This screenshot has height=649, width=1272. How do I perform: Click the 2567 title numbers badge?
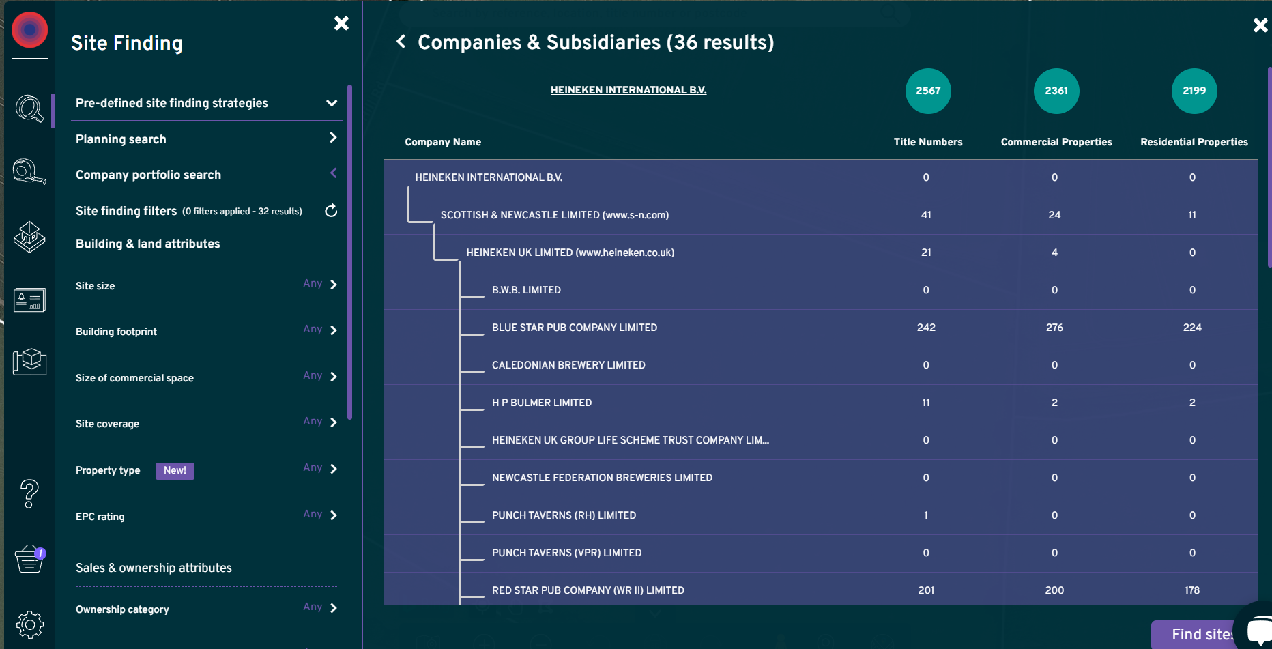[x=928, y=91]
